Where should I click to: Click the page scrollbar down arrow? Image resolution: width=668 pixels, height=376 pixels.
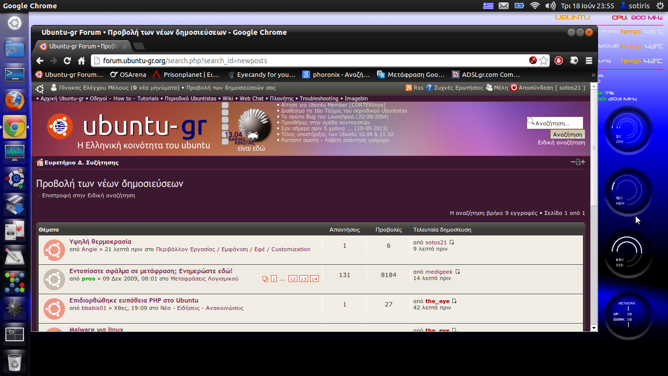coord(594,328)
